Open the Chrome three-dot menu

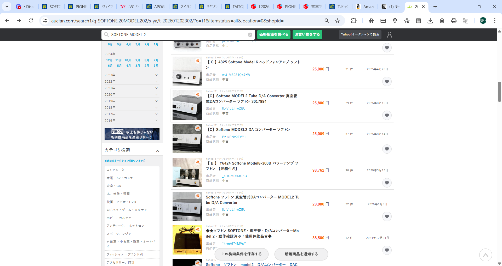coord(495,21)
